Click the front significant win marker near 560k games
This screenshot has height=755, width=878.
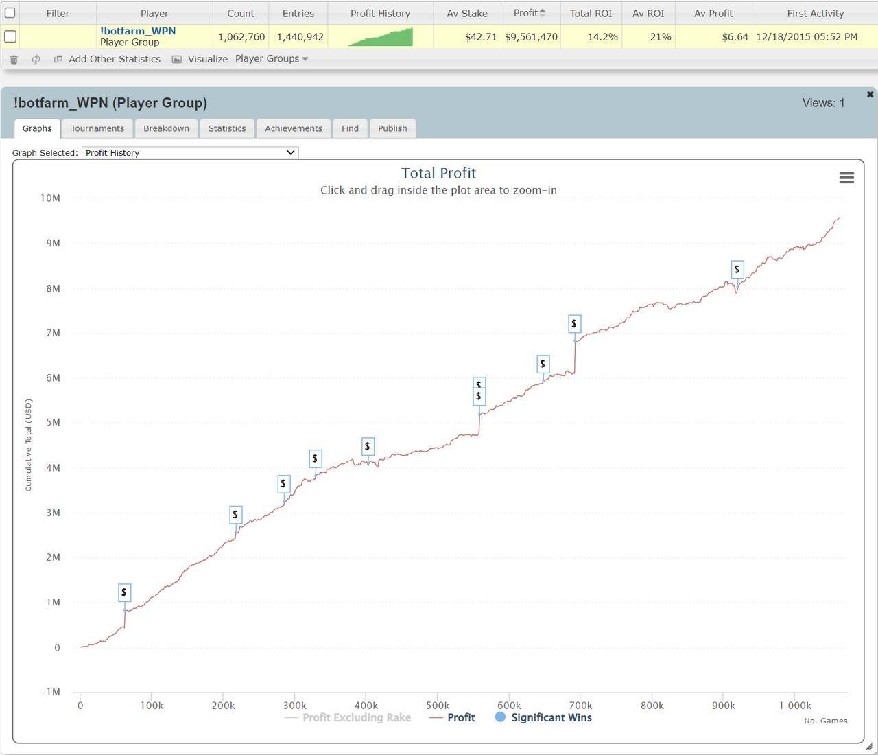pyautogui.click(x=479, y=397)
